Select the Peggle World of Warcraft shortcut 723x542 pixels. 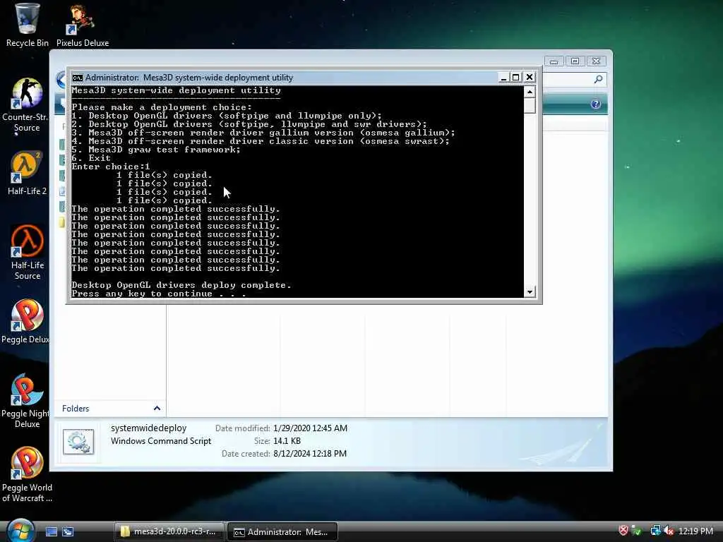pos(27,475)
